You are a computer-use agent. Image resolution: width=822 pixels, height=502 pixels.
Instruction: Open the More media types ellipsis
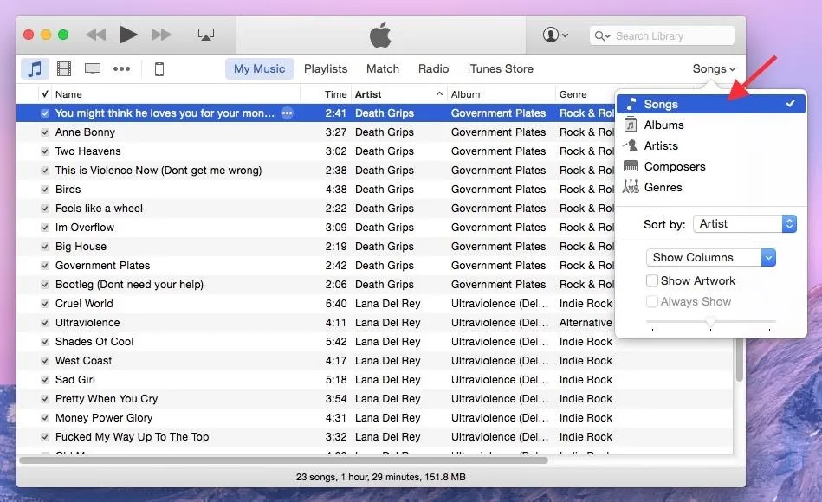(x=121, y=68)
